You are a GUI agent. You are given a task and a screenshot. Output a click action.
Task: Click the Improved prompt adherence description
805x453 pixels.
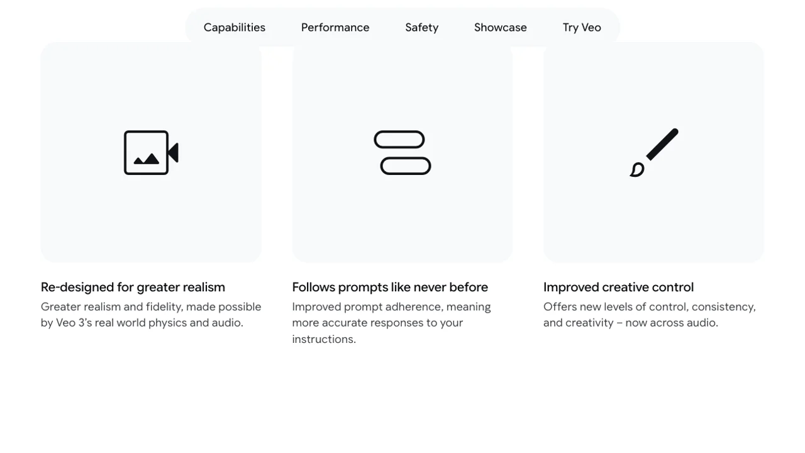(x=391, y=323)
